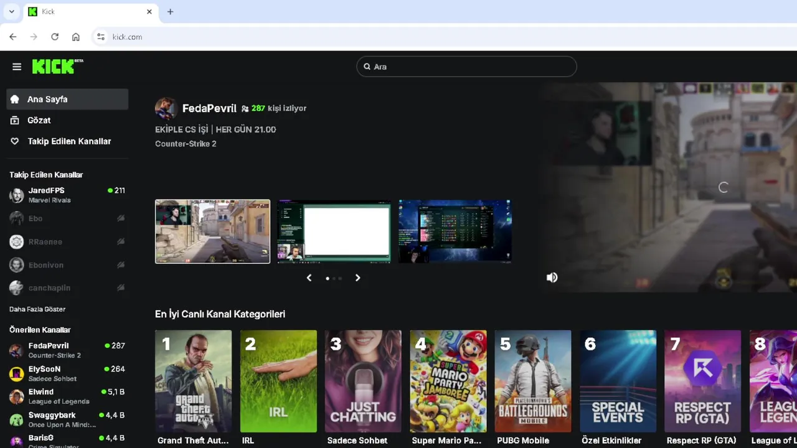Open Special Events category card

point(618,381)
